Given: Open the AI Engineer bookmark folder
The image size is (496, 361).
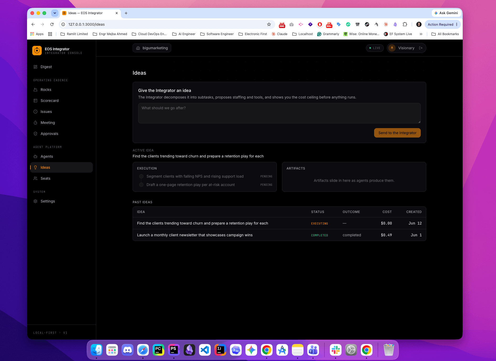Looking at the screenshot, I should 184,34.
